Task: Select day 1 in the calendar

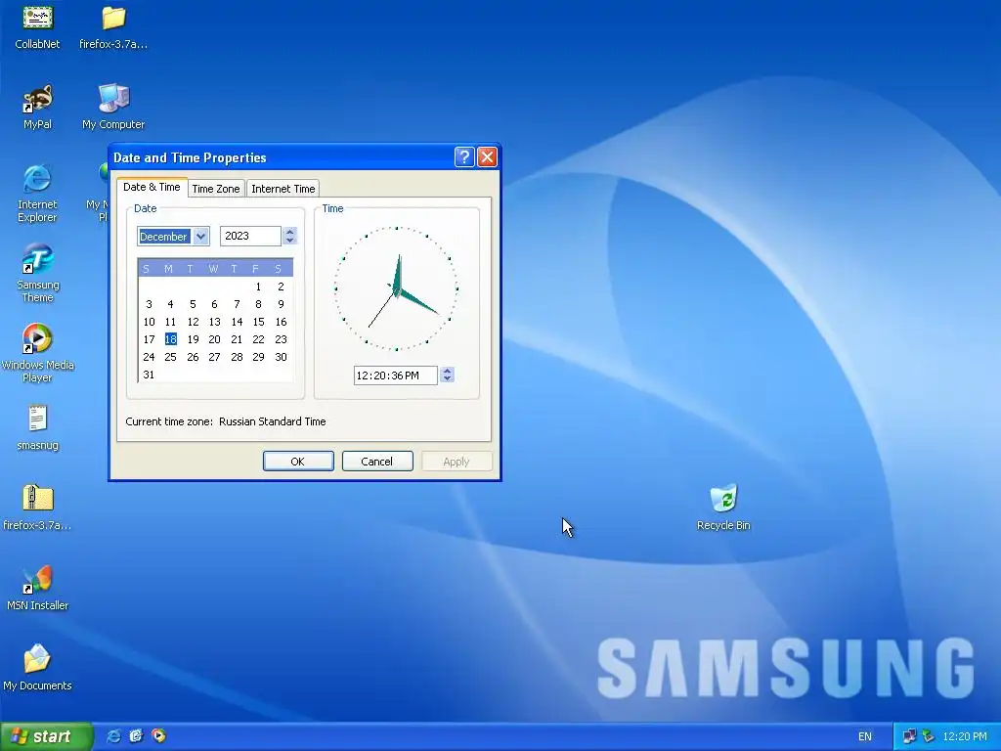Action: pyautogui.click(x=258, y=287)
